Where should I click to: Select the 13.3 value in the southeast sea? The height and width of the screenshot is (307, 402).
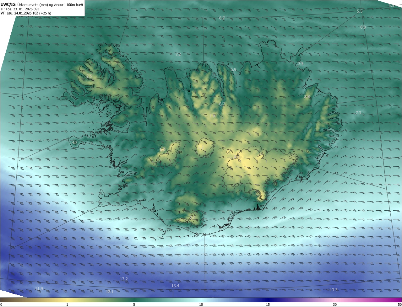334,290
